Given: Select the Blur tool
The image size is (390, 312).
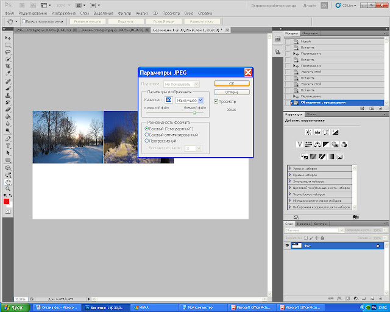Looking at the screenshot, I should coord(8,124).
